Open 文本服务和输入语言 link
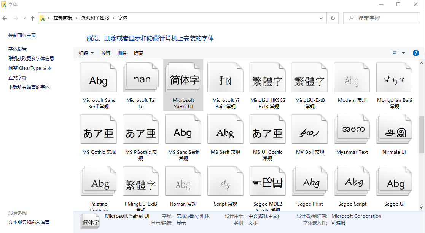This screenshot has height=233, width=425. coord(29,222)
